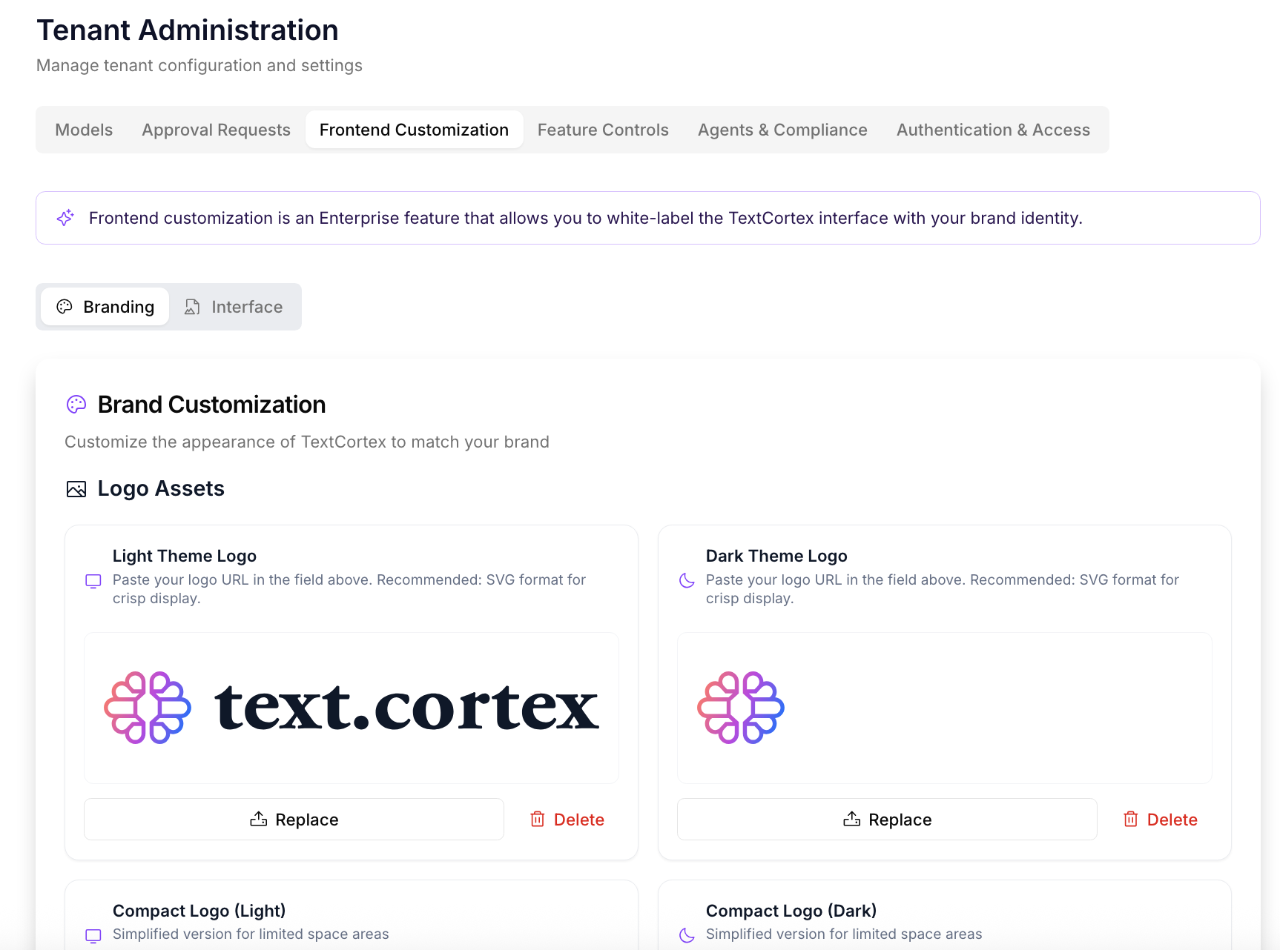Click the monitor icon beside Compact Logo (Light)
Image resolution: width=1280 pixels, height=950 pixels.
click(93, 935)
